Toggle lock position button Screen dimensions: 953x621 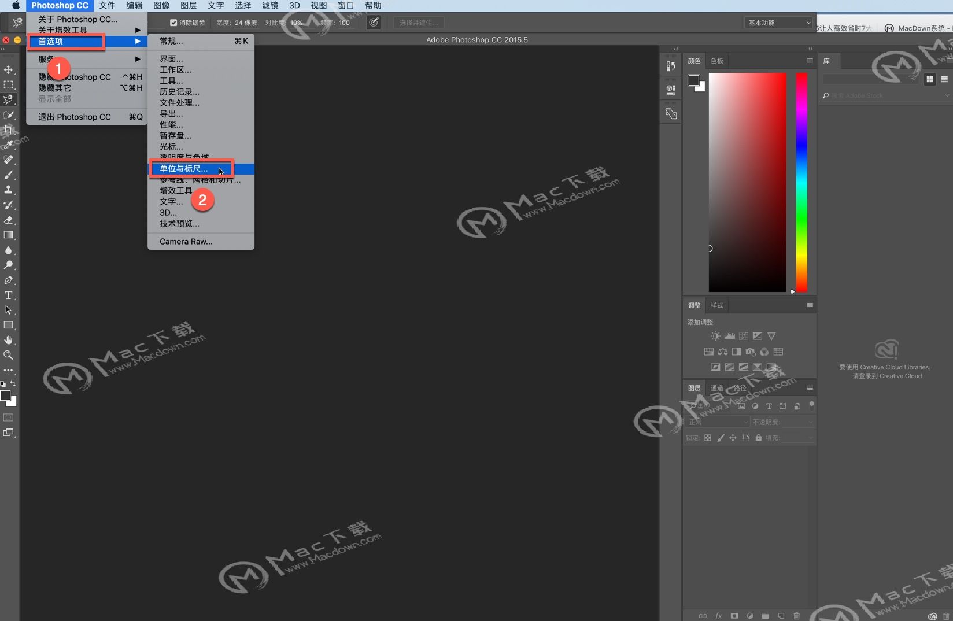pyautogui.click(x=733, y=438)
